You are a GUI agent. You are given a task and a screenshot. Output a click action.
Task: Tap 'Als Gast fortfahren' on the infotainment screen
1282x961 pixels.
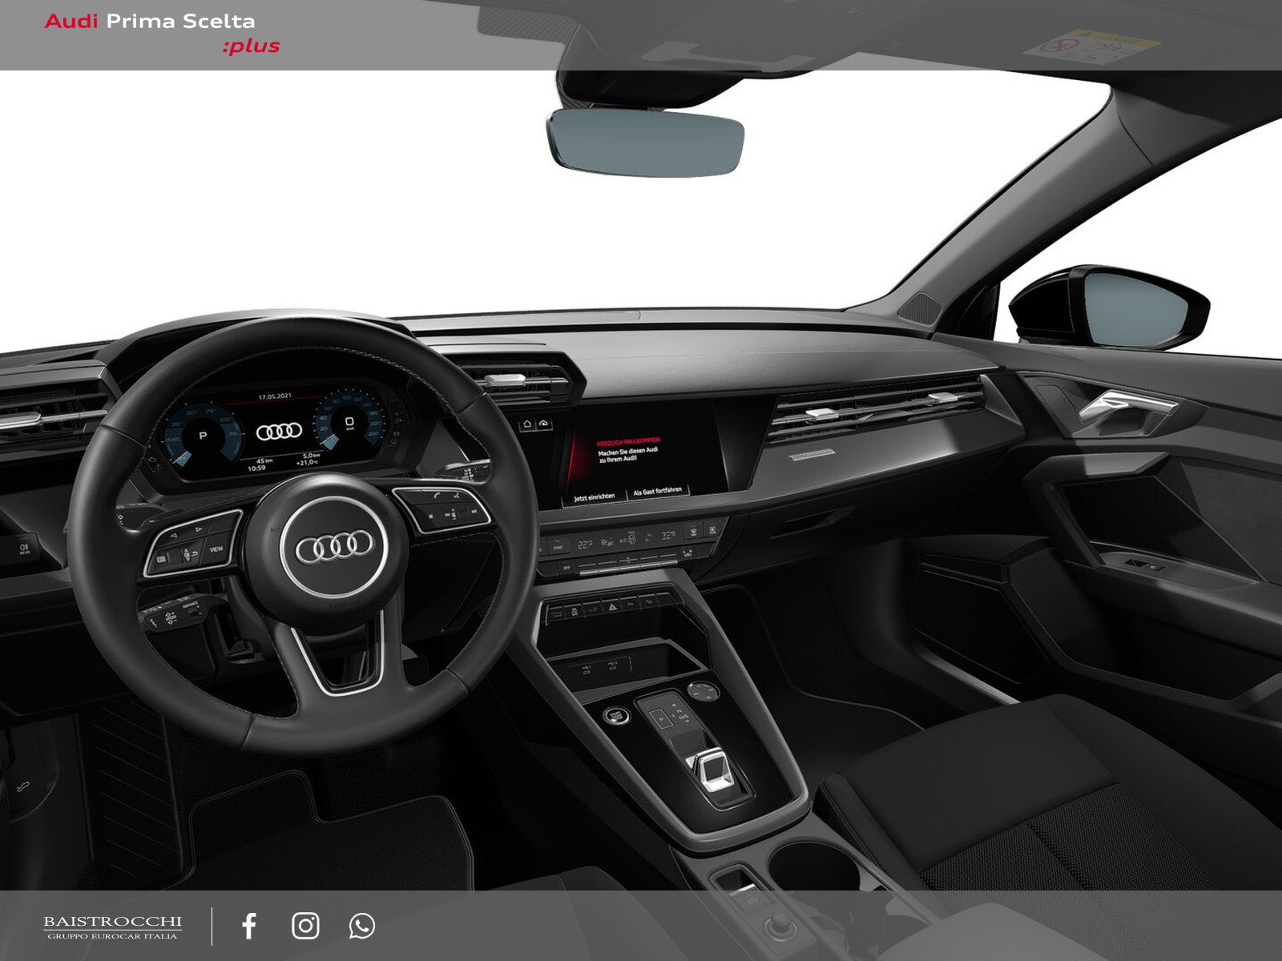click(658, 491)
